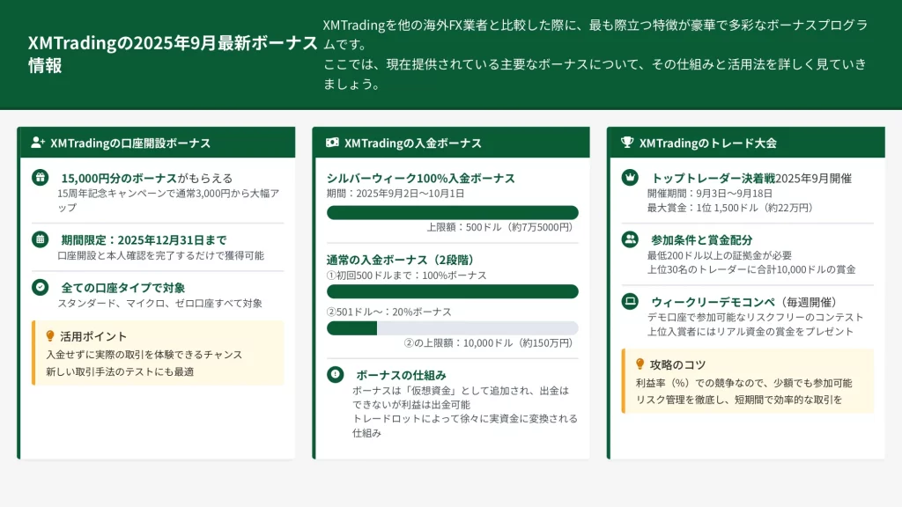This screenshot has height=507, width=902.
Task: Click the checkmark icon beside 全ての口座タイプで対象
Action: (x=40, y=287)
